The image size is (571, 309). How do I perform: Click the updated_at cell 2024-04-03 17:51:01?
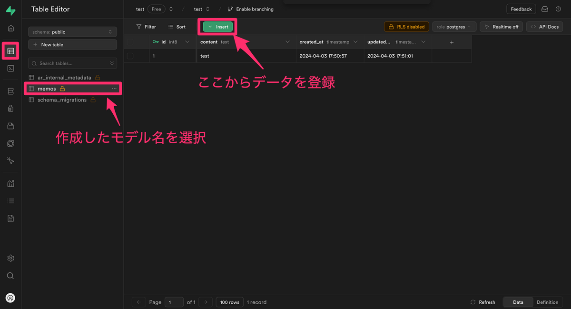[x=398, y=56]
